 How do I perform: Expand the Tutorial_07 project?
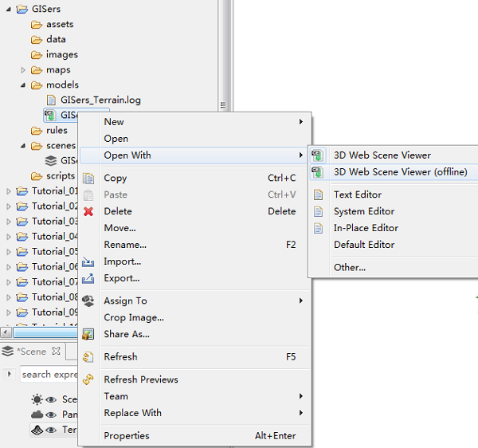coord(9,282)
